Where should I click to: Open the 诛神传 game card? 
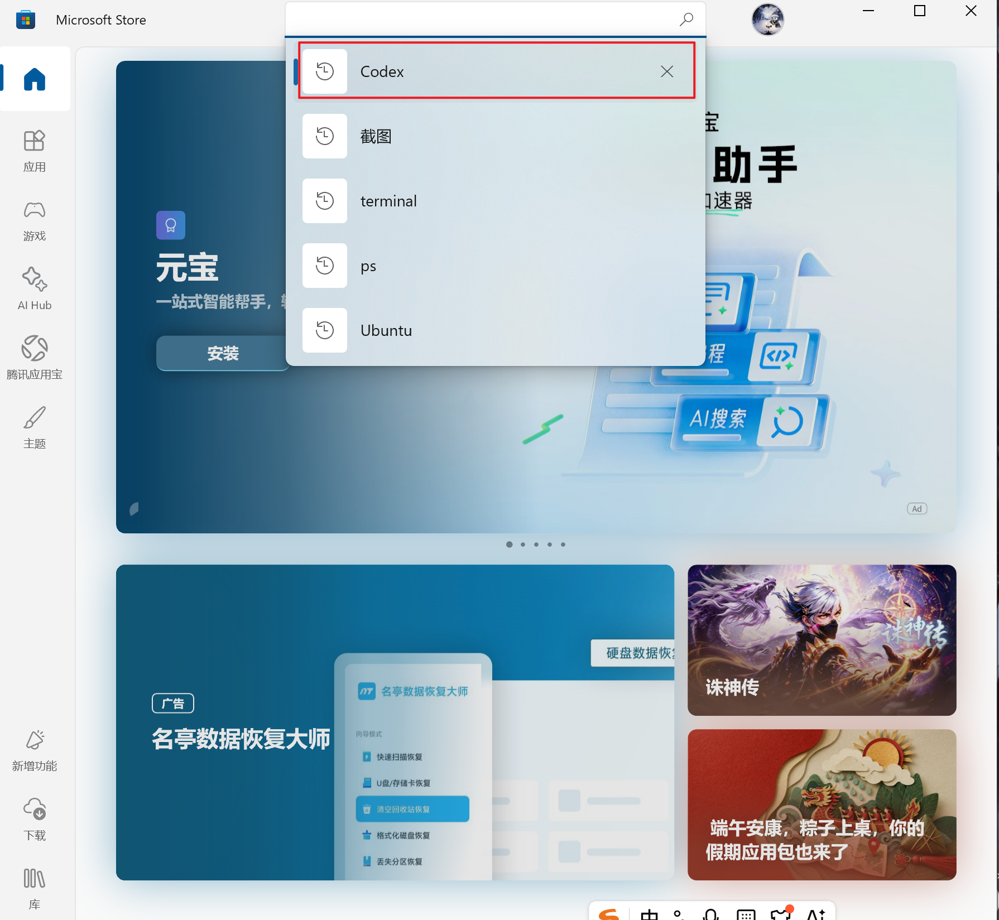tap(822, 640)
